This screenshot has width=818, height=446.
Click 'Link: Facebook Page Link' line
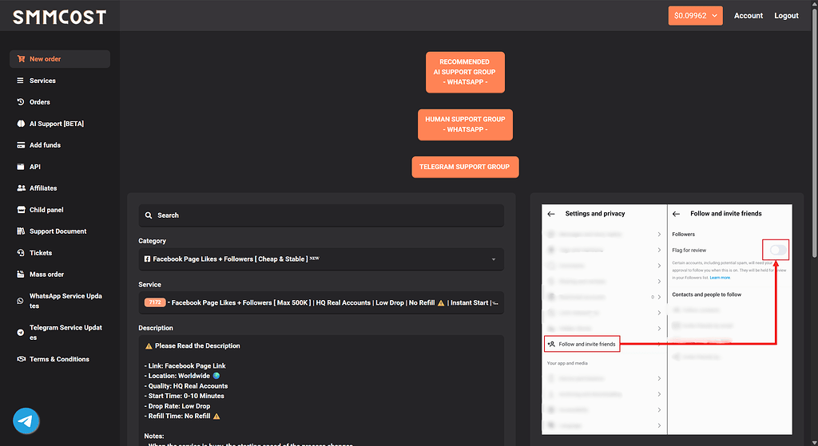185,365
